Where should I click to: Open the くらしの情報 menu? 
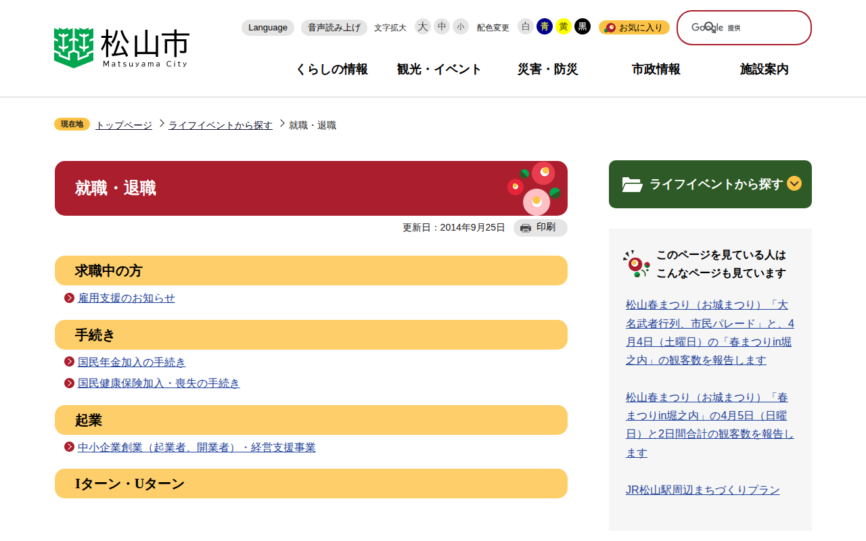pyautogui.click(x=332, y=69)
